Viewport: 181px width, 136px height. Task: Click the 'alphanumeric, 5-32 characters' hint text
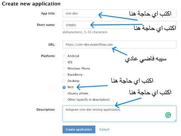click(x=85, y=32)
